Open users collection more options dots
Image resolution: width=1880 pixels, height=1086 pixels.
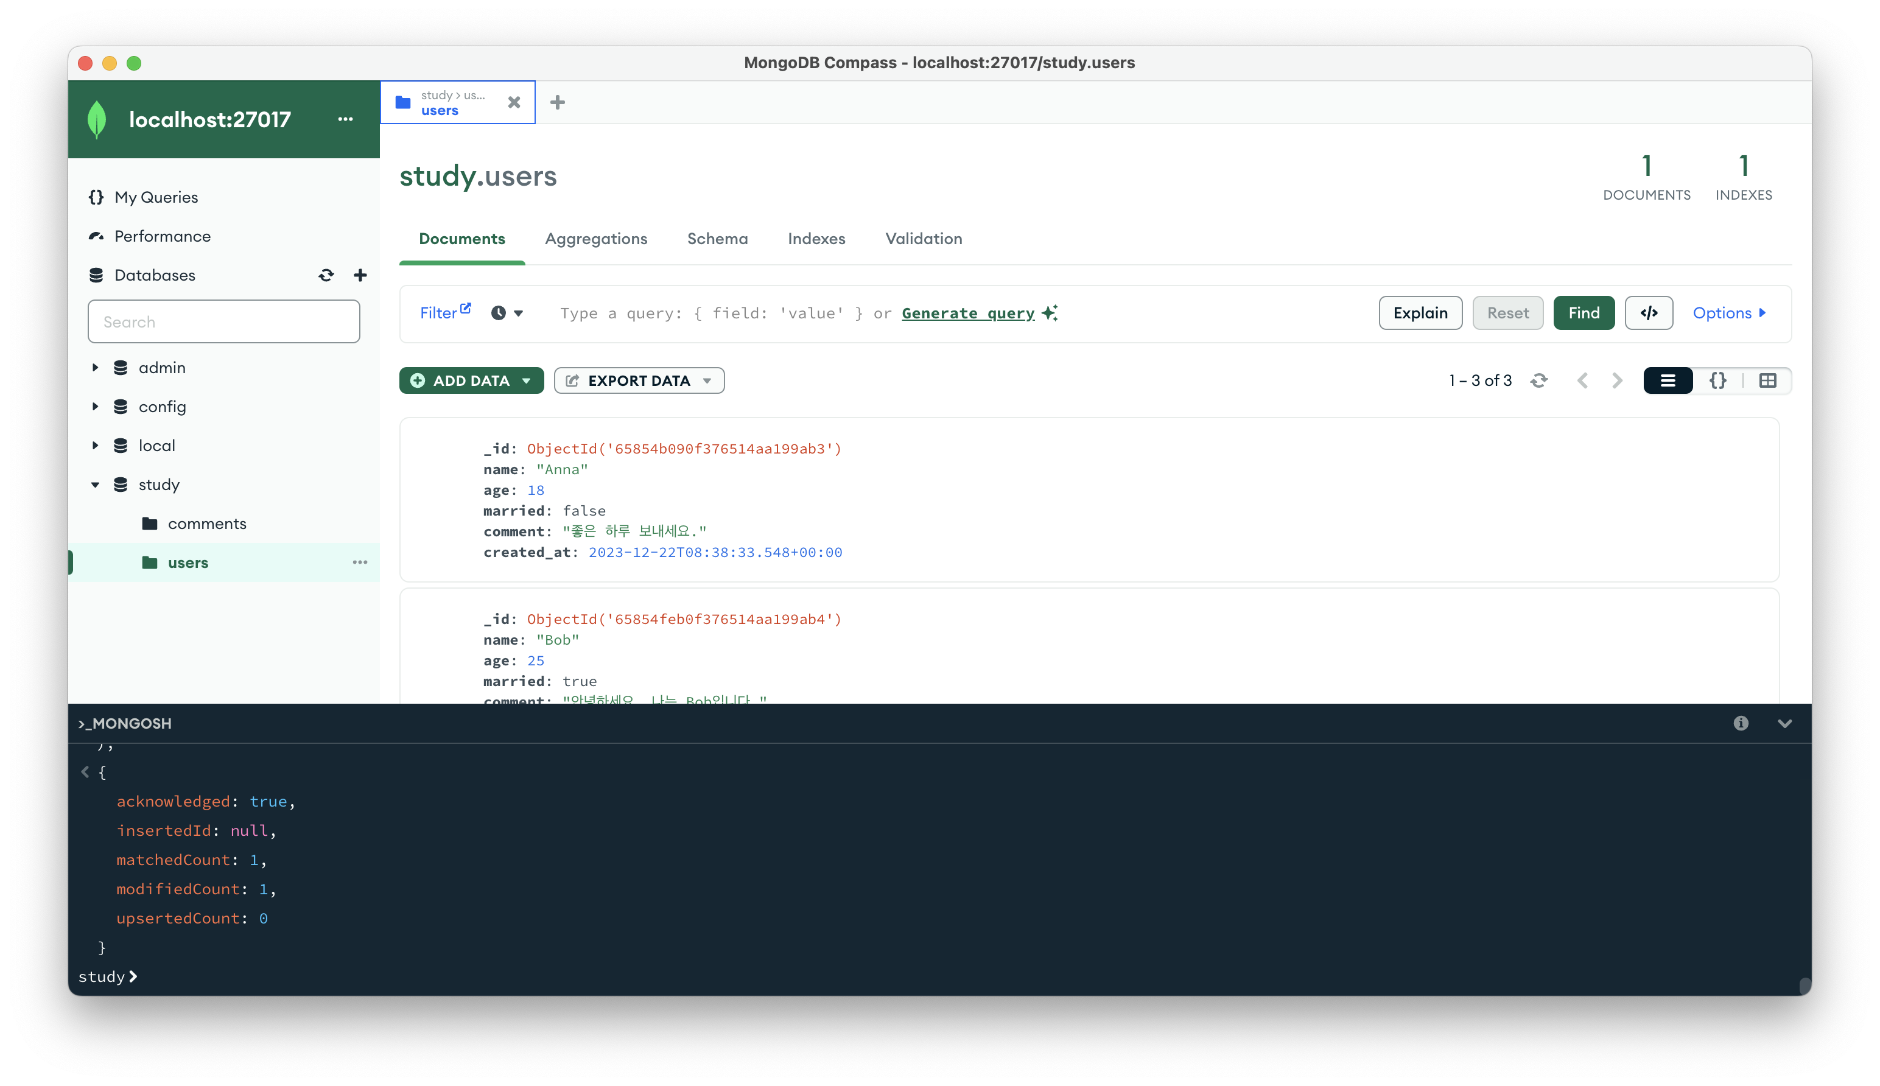359,562
